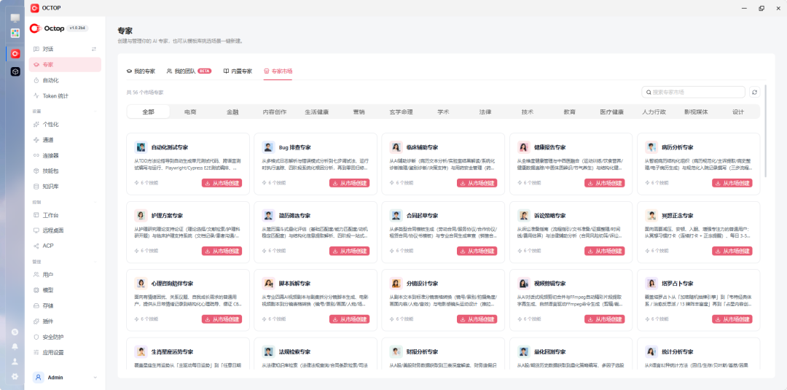Click the red Octop icon in dock

tap(15, 53)
